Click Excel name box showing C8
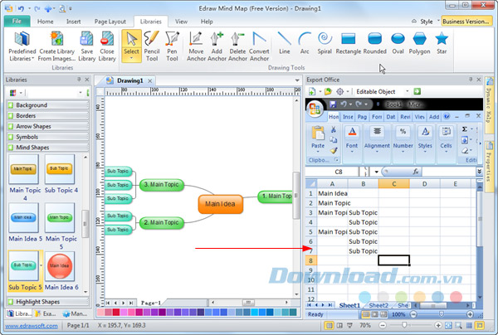The height and width of the screenshot is (335, 498). click(x=339, y=172)
